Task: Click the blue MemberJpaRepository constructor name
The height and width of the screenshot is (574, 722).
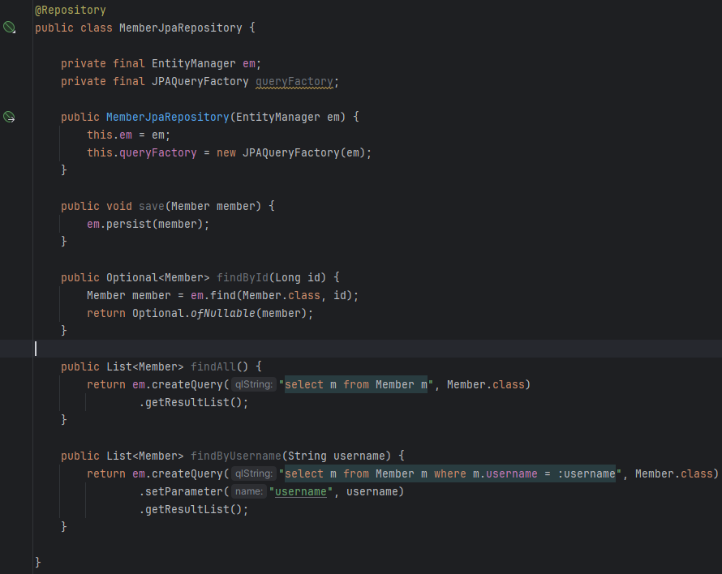Action: [x=168, y=118]
